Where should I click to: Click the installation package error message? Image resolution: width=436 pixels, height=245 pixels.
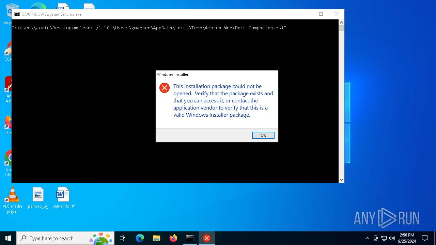(x=223, y=100)
